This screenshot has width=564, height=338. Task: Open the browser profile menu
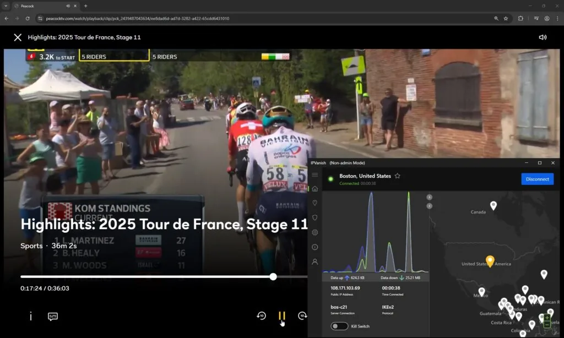click(x=547, y=18)
